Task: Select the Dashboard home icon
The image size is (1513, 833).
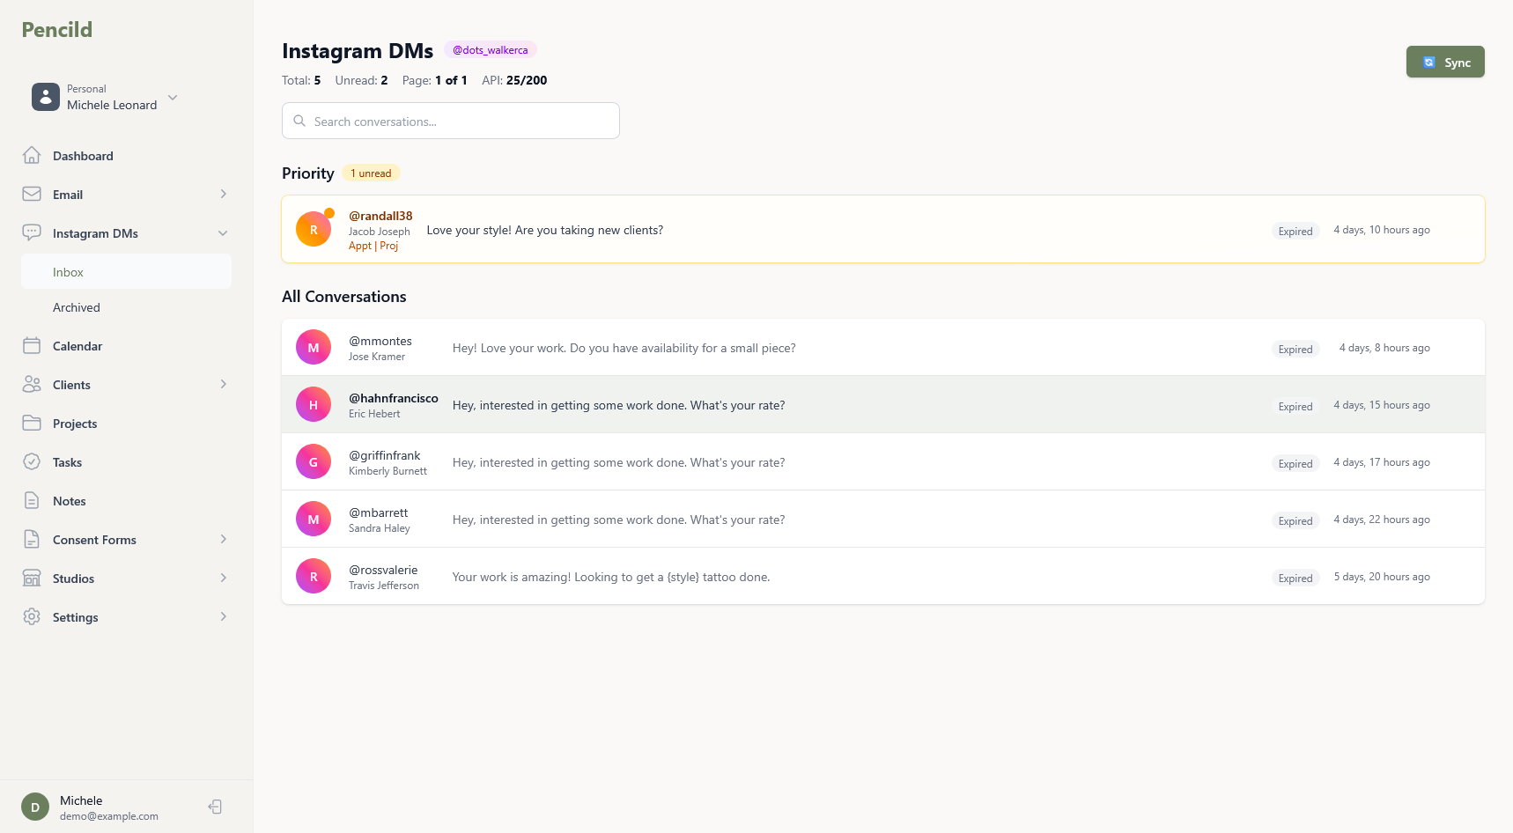Action: (32, 155)
